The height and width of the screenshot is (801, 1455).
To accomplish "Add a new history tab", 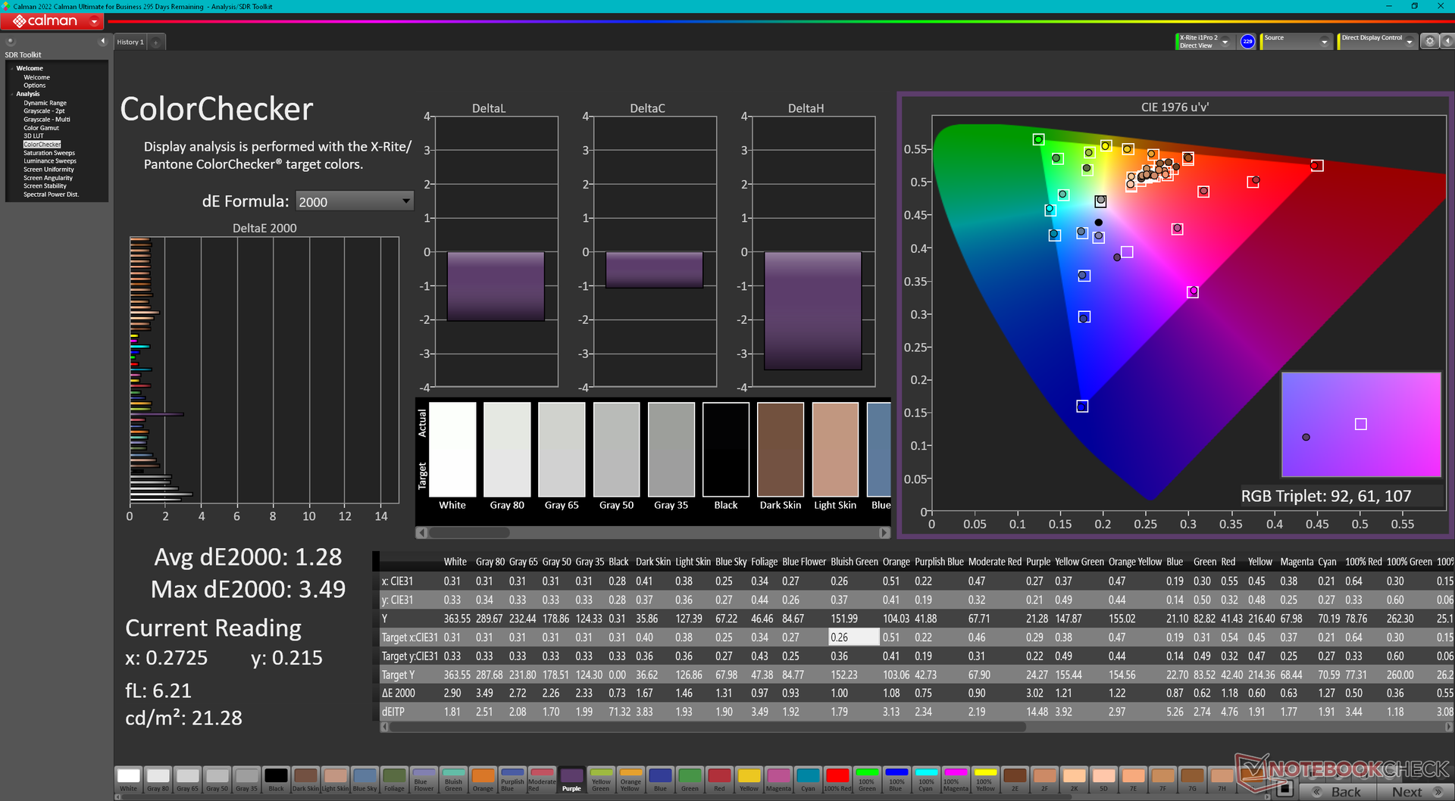I will (156, 42).
